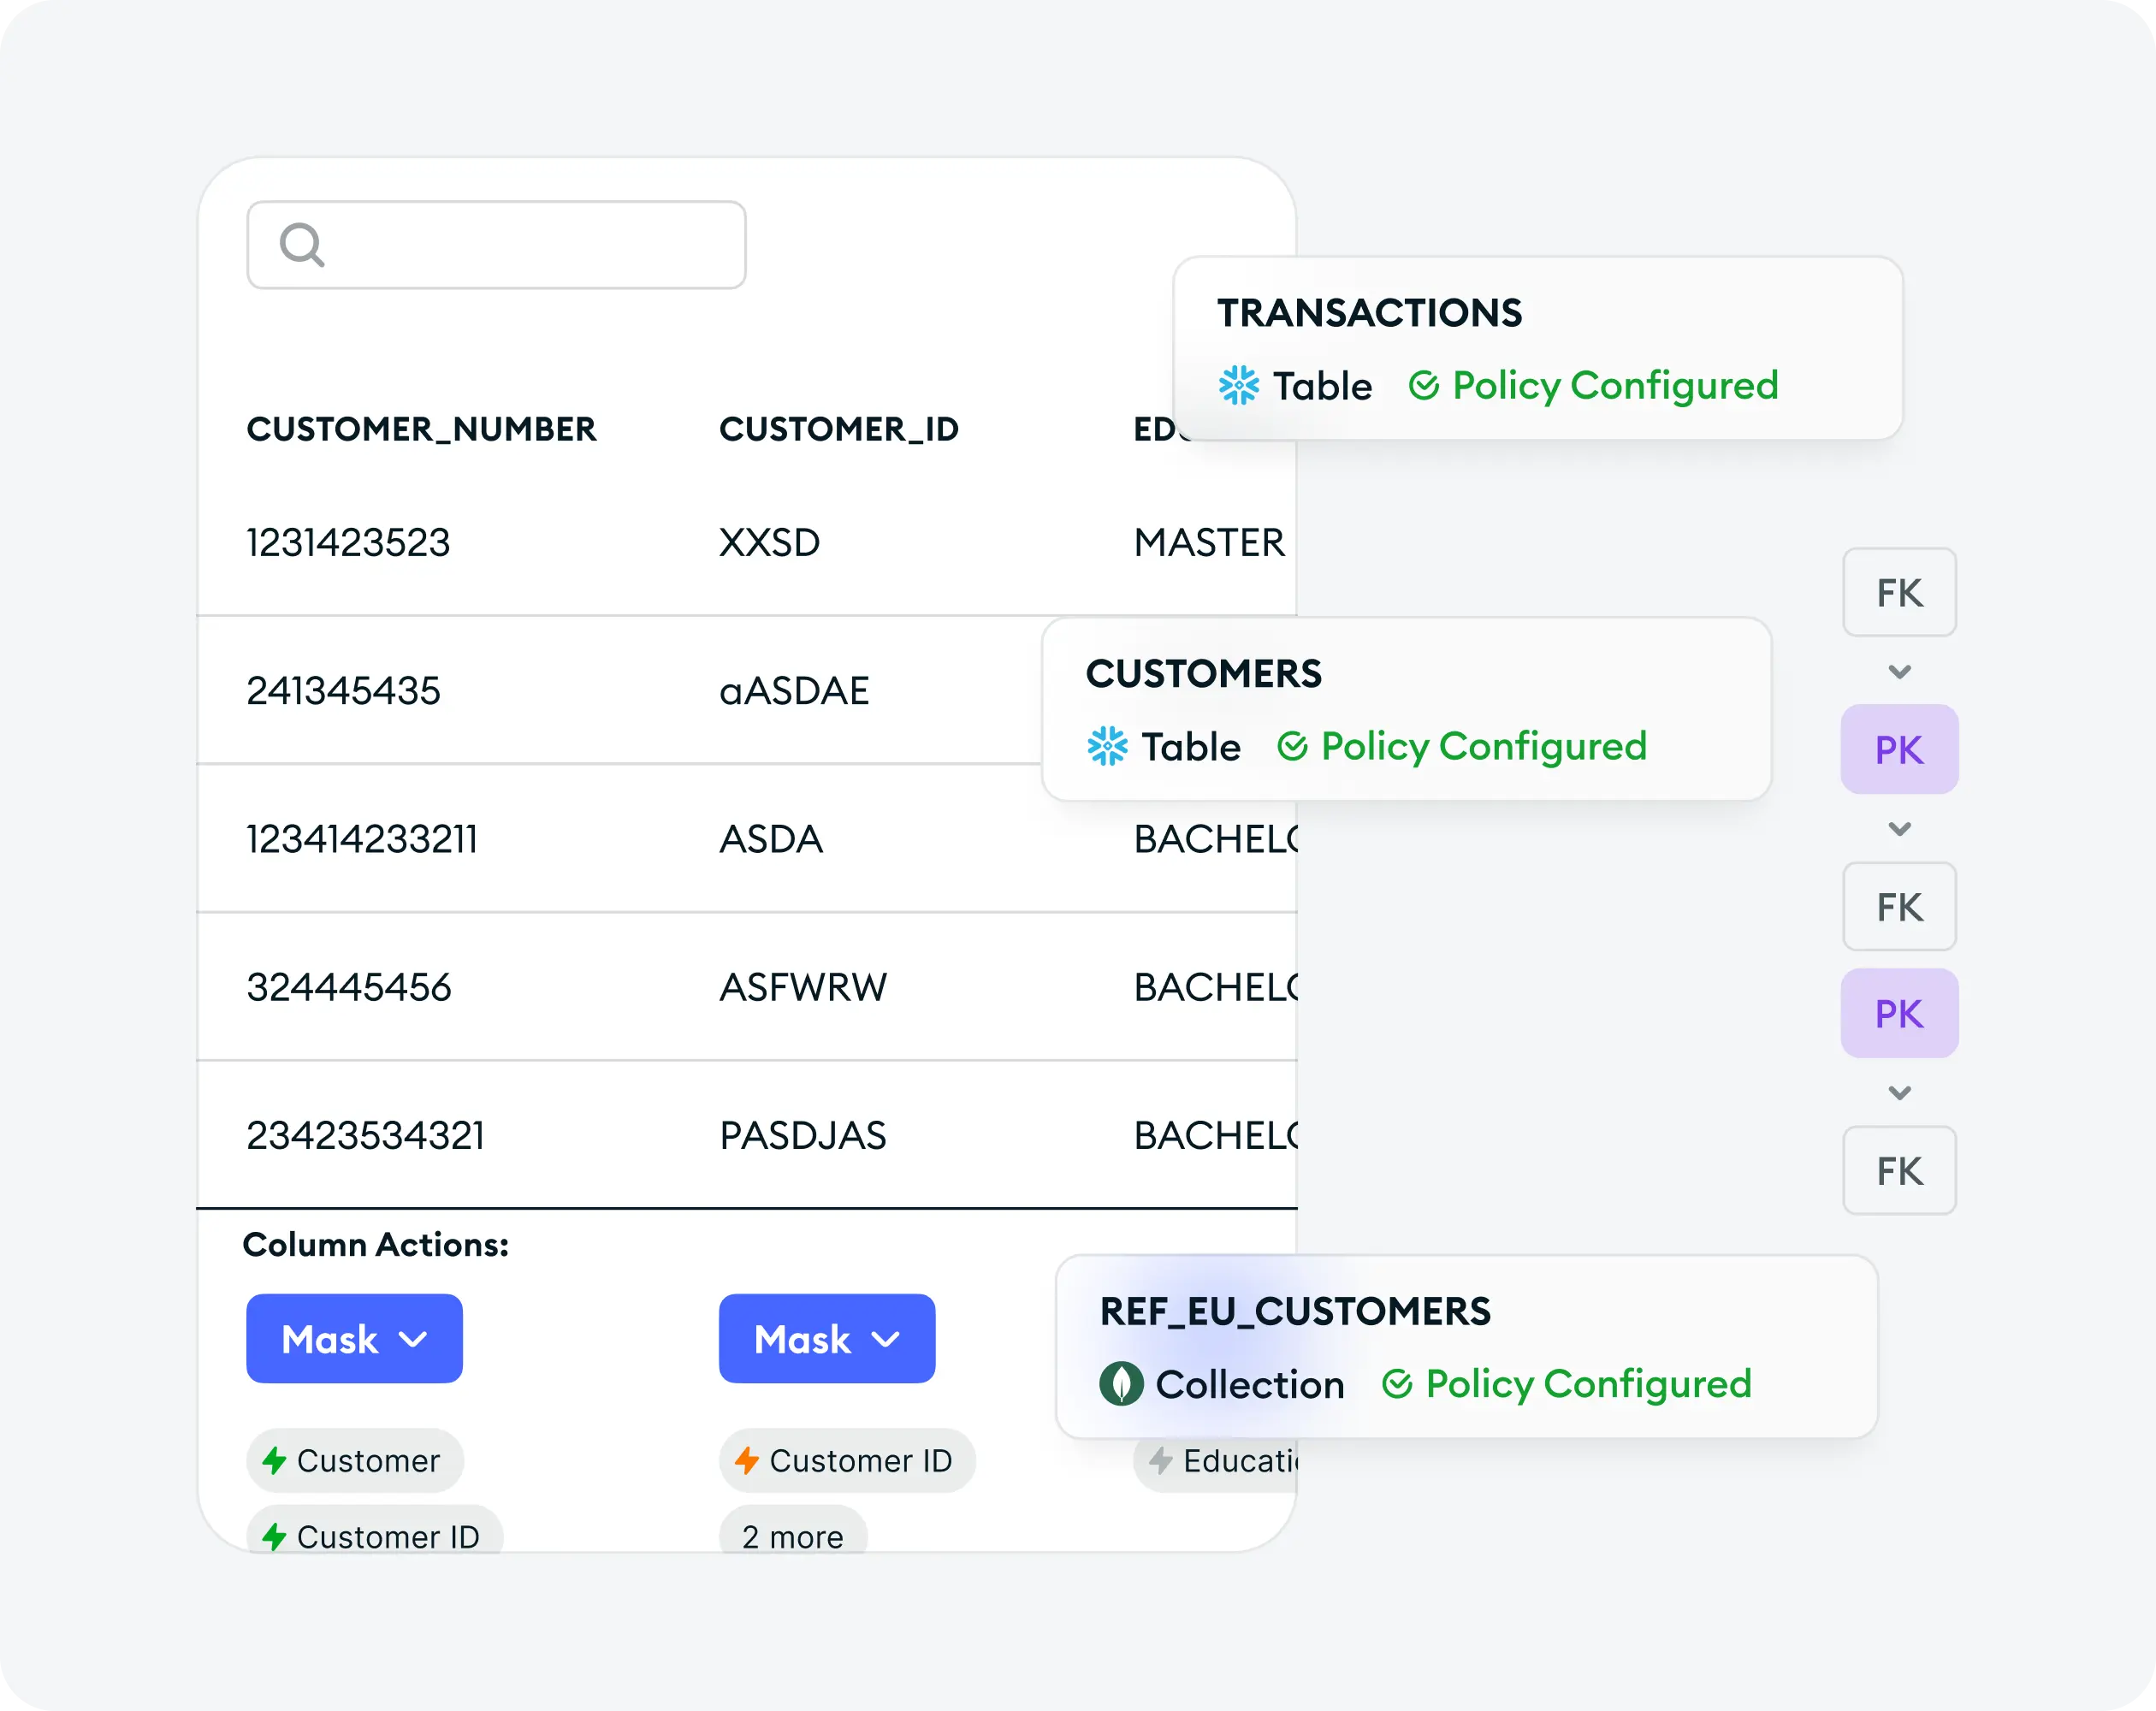Select the bottom FK badge
The image size is (2156, 1711).
(1900, 1171)
